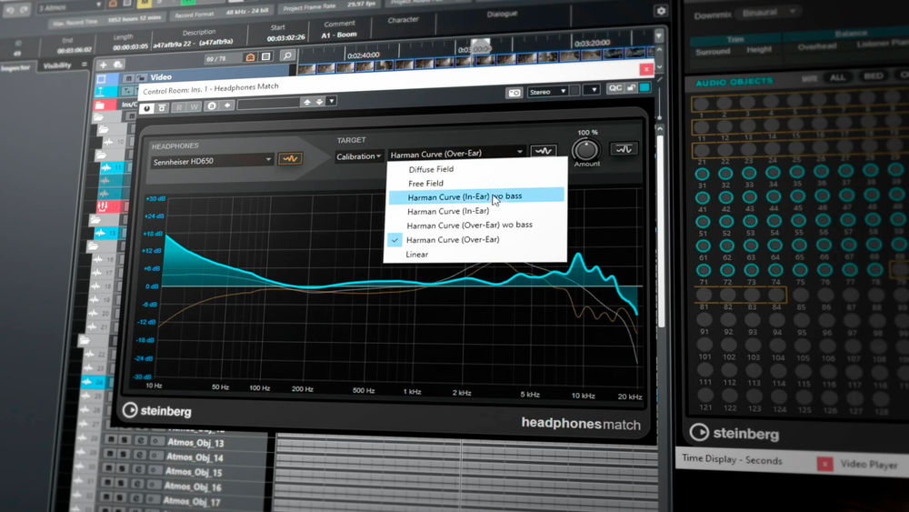Click the headphone measurement curve icon beside Sennheiser HD650

291,158
